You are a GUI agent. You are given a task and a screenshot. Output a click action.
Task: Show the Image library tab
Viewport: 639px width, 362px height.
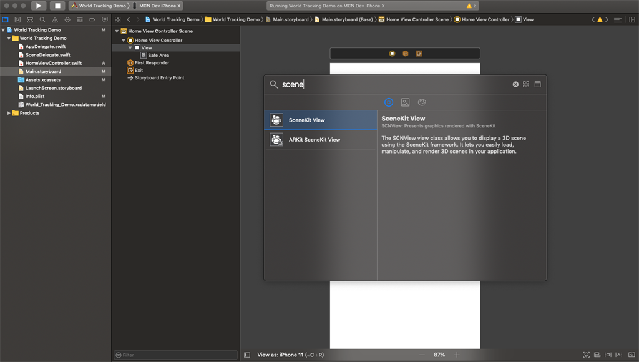coord(405,102)
